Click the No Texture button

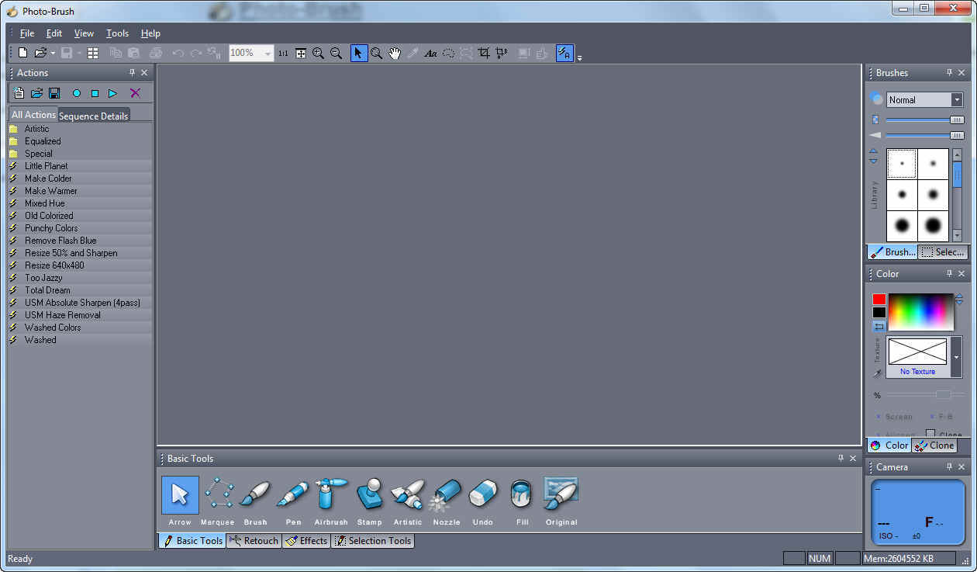(x=917, y=371)
